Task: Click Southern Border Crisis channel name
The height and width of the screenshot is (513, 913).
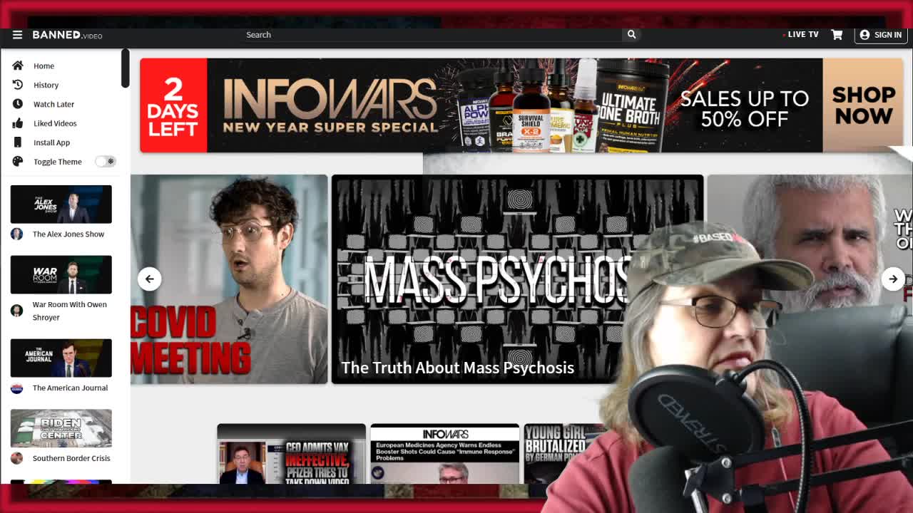Action: tap(71, 458)
